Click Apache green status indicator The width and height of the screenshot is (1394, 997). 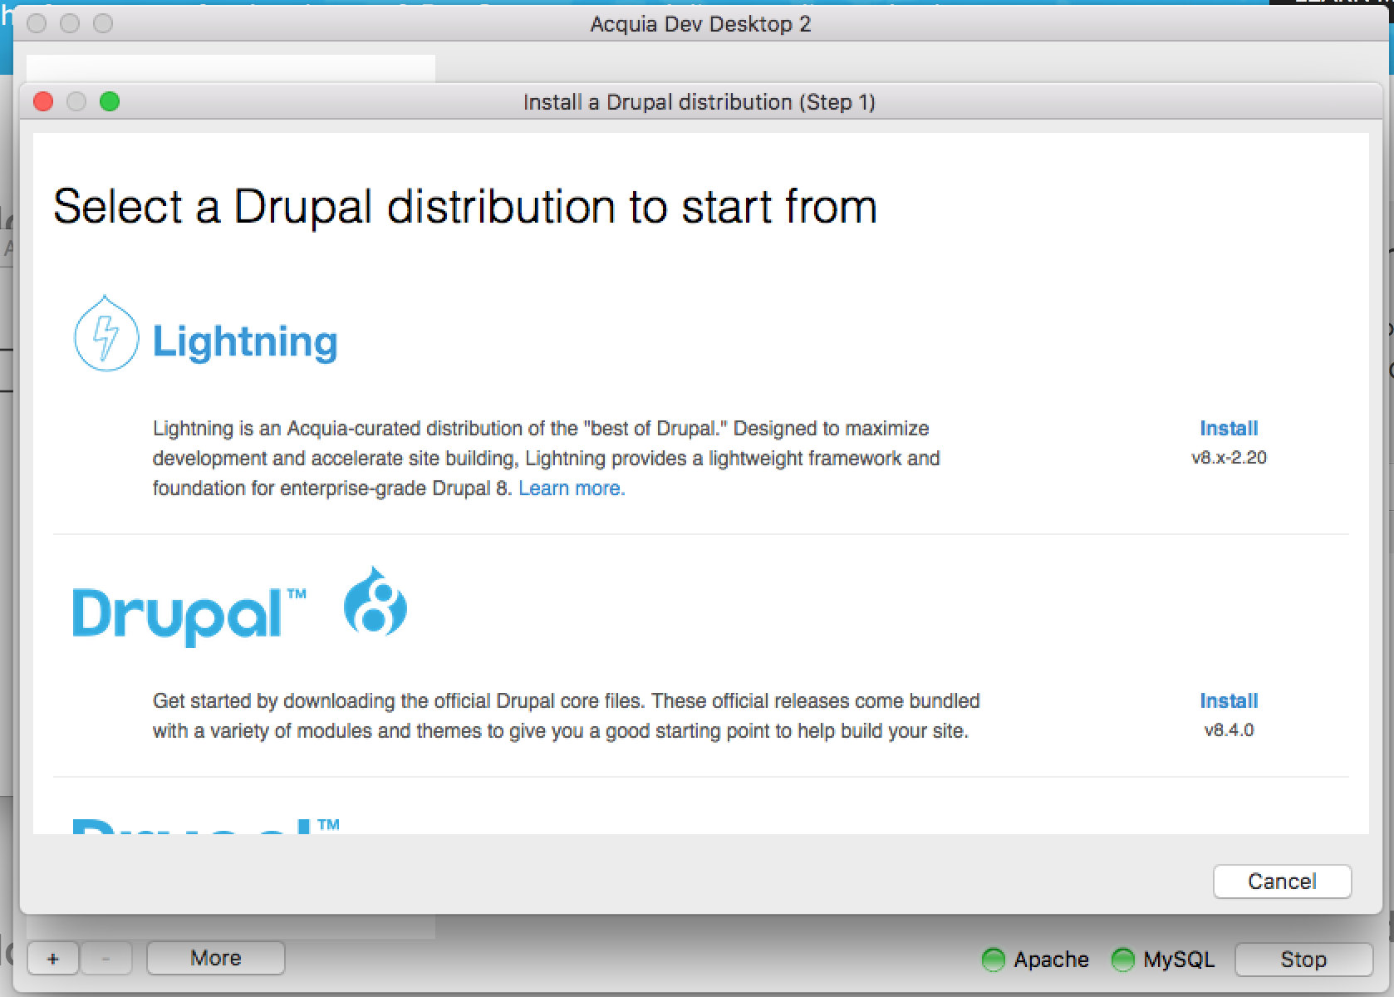(993, 960)
